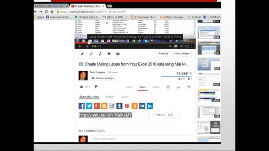The height and width of the screenshot is (151, 269).
Task: Click the thumbs down dislike icon
Action: click(x=96, y=87)
